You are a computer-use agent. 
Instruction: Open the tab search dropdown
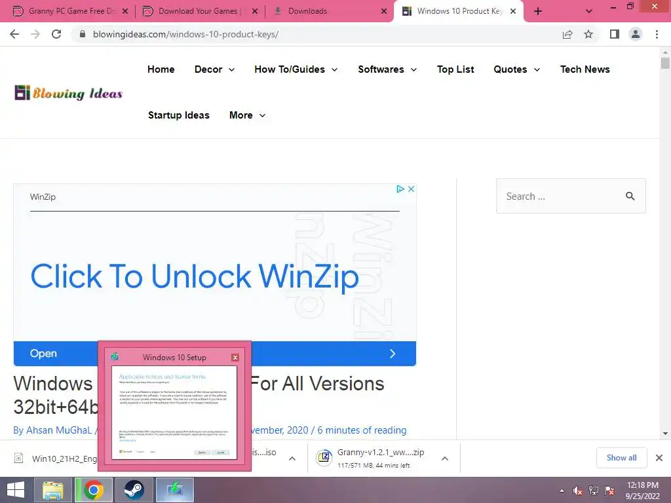(x=589, y=12)
